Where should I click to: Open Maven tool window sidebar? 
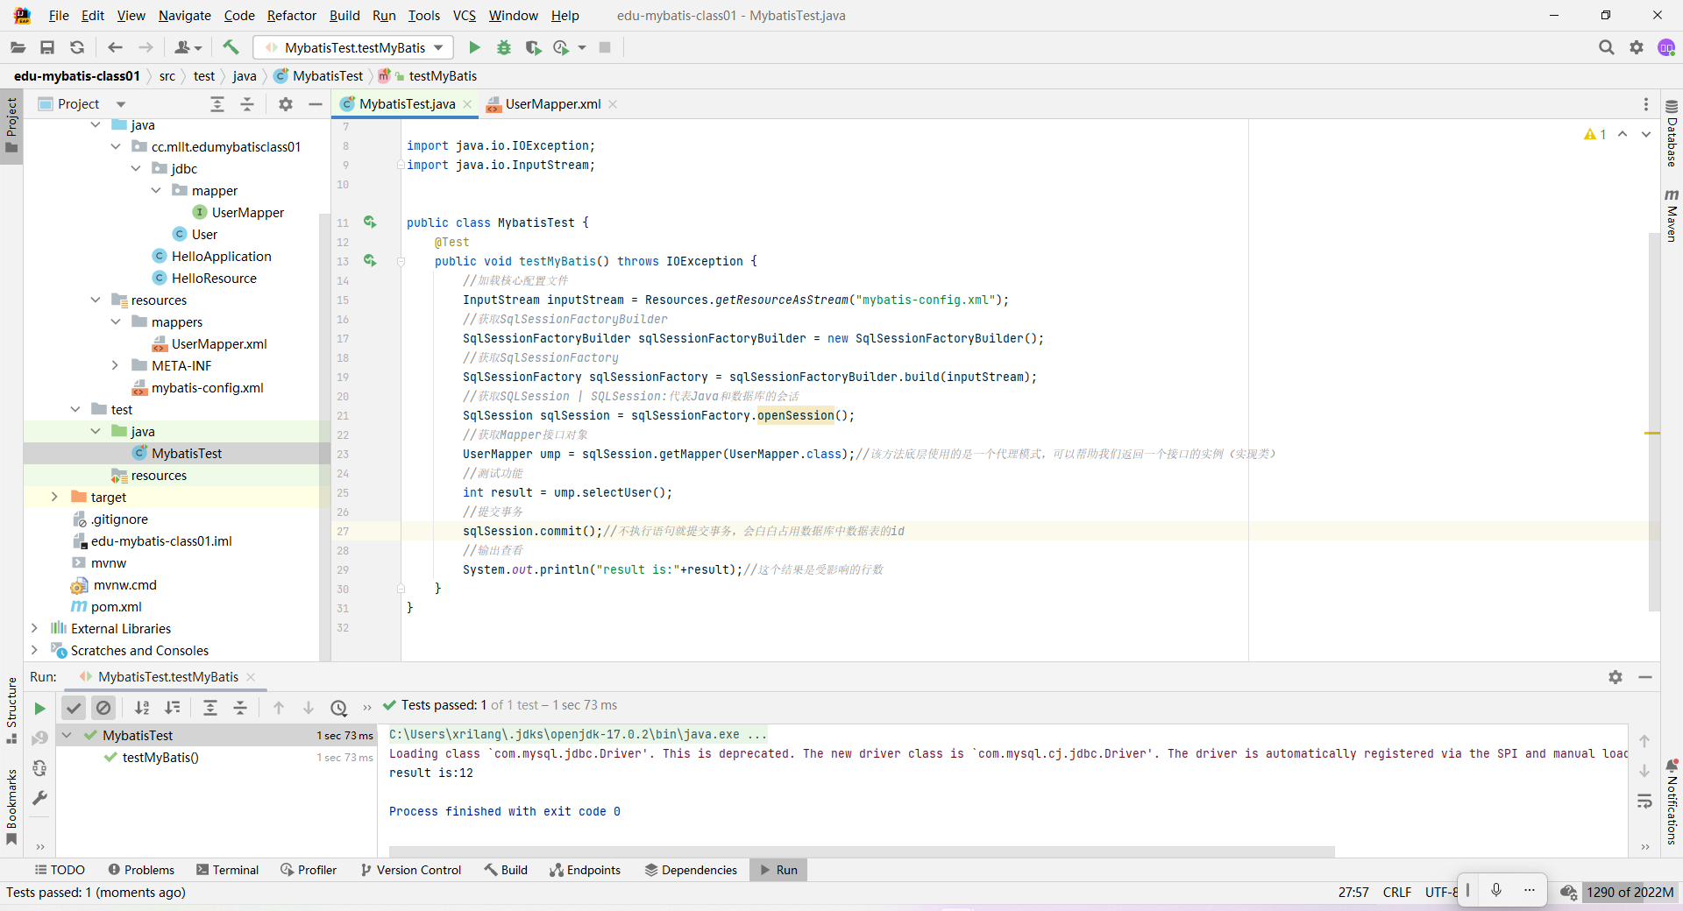[x=1672, y=215]
